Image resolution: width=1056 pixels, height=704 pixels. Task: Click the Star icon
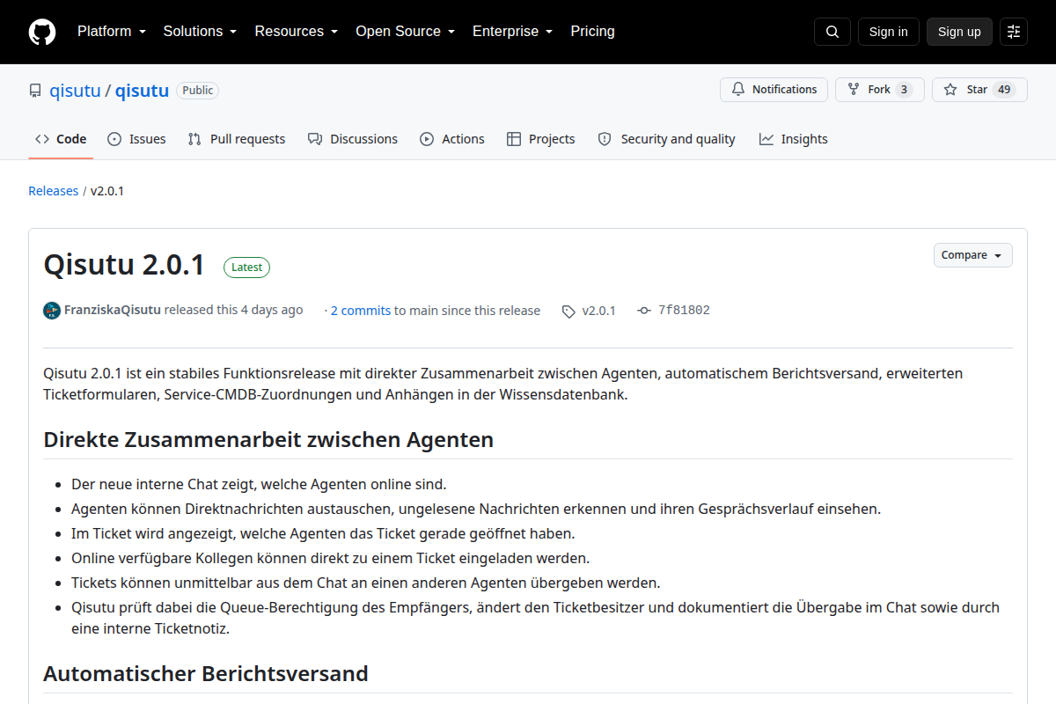pos(950,90)
